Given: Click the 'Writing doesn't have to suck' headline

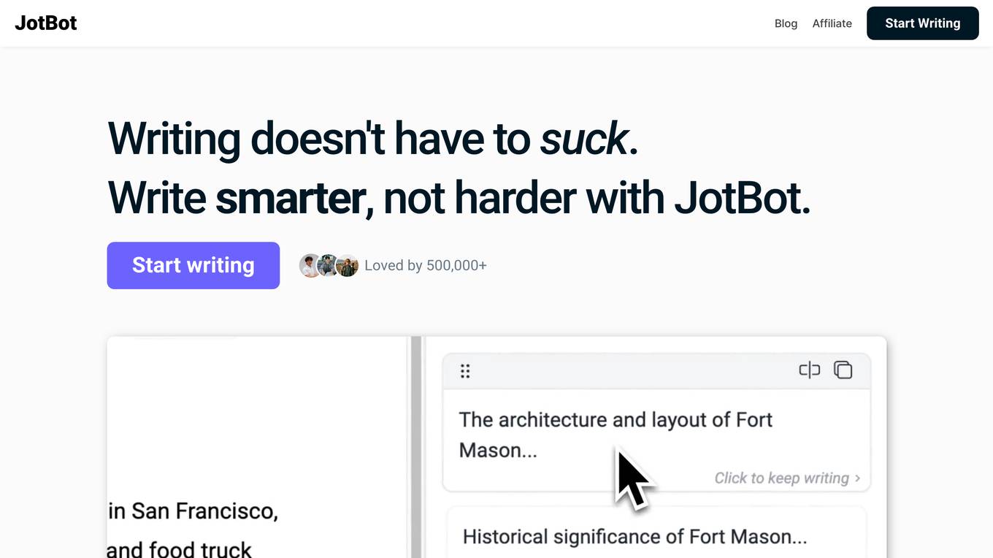Looking at the screenshot, I should point(373,138).
